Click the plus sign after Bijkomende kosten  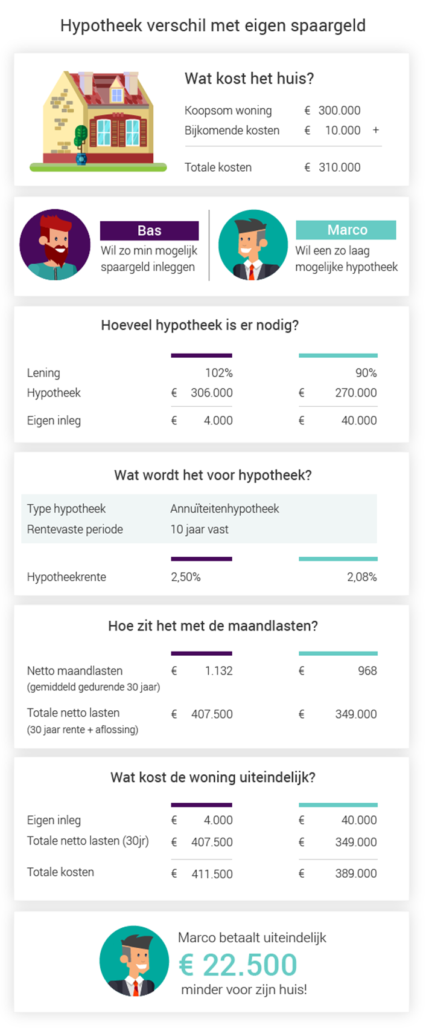point(376,130)
